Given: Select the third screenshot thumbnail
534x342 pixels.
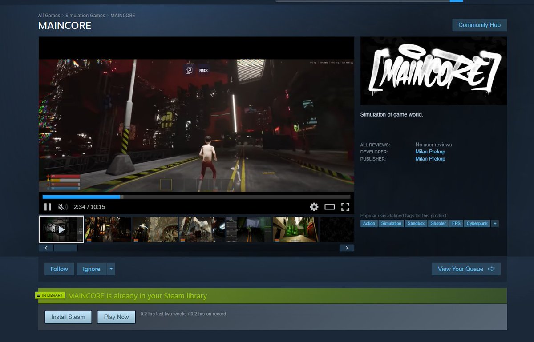Looking at the screenshot, I should click(155, 229).
